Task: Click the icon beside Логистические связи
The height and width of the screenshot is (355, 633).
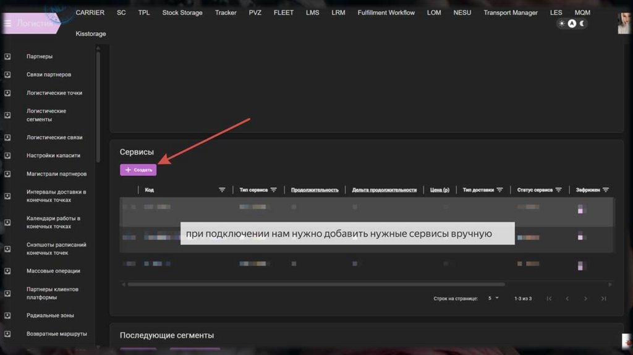Action: (x=7, y=137)
